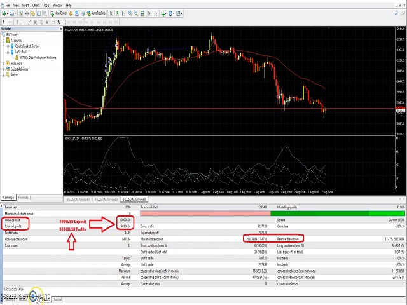Open the Tools menu
Viewport: 407px width, 305px height.
pyautogui.click(x=46, y=5)
